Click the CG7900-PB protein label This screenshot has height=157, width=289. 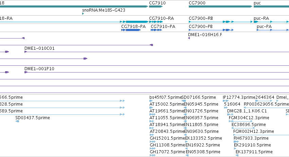pyautogui.click(x=200, y=27)
